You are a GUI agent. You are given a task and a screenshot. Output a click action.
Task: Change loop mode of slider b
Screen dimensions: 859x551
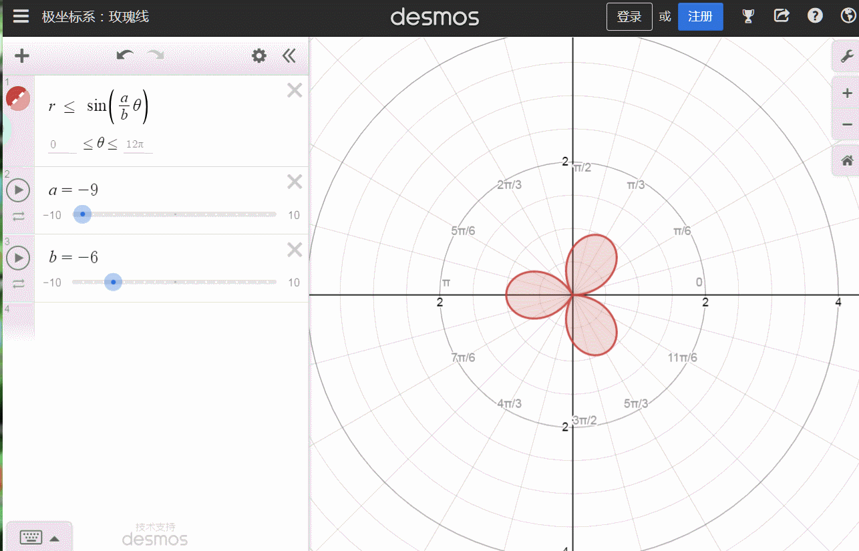click(19, 283)
